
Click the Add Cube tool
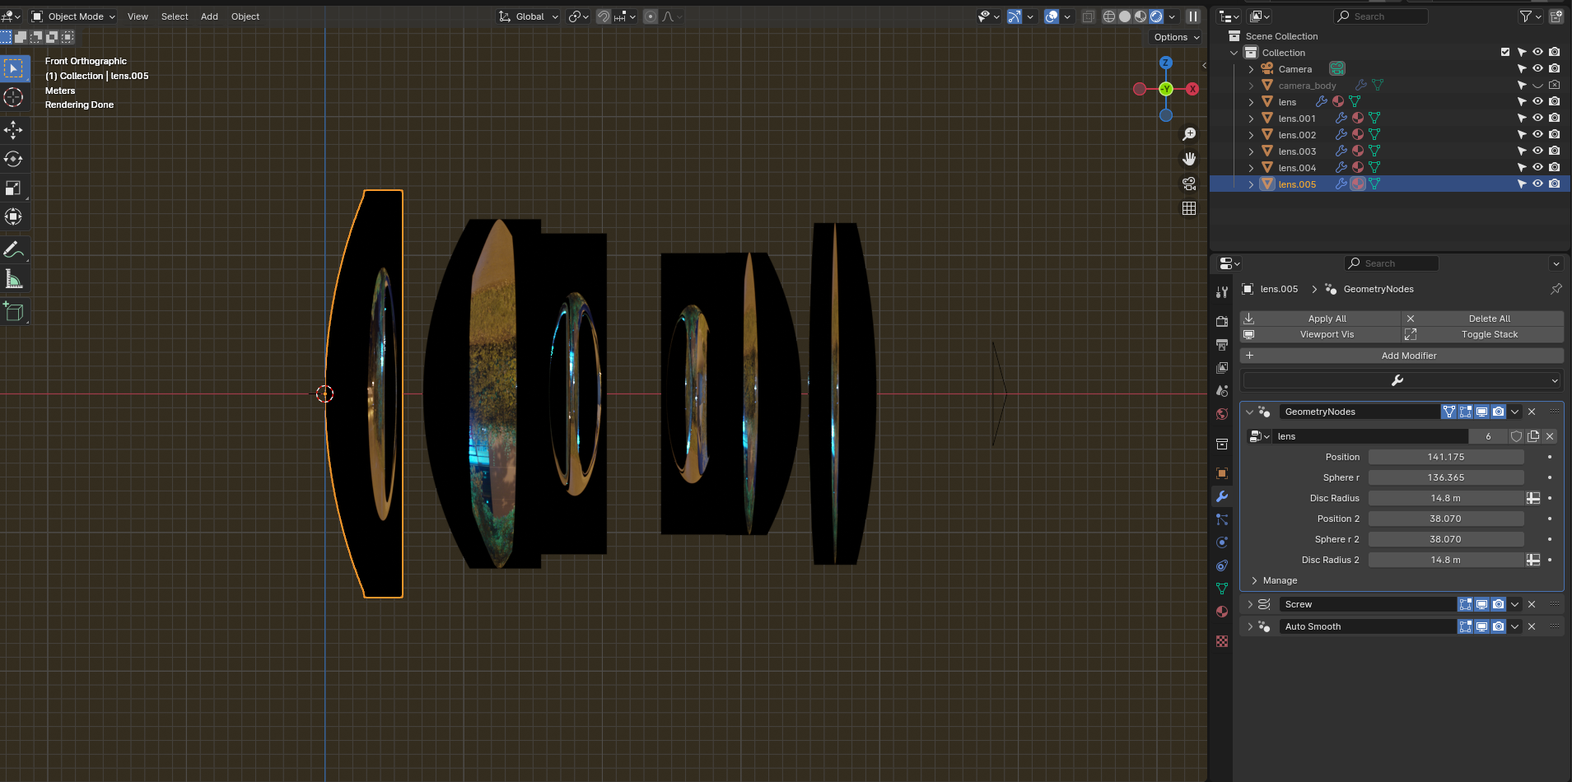13,311
